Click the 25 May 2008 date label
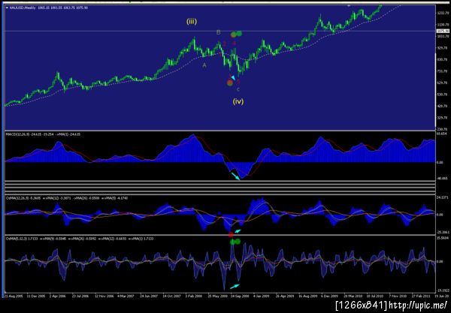The image size is (451, 313). [x=217, y=296]
